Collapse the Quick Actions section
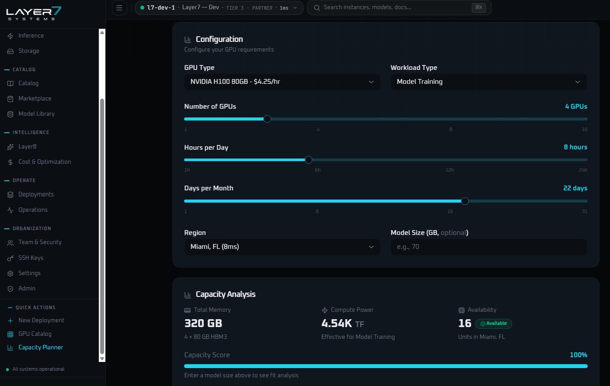 tap(32, 308)
